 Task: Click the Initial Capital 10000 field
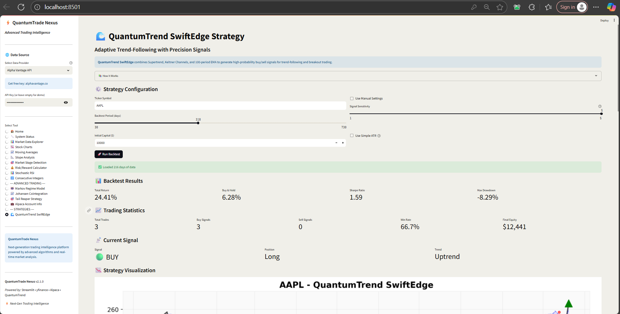click(x=214, y=143)
